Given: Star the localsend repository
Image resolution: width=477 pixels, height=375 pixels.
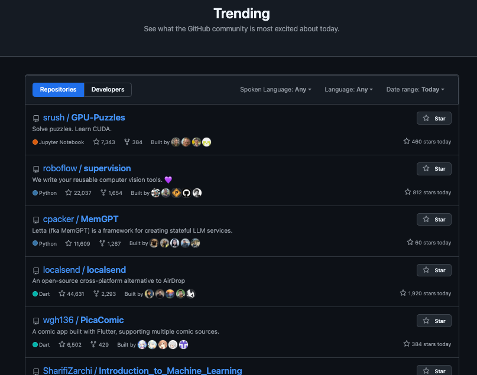Looking at the screenshot, I should coord(434,270).
